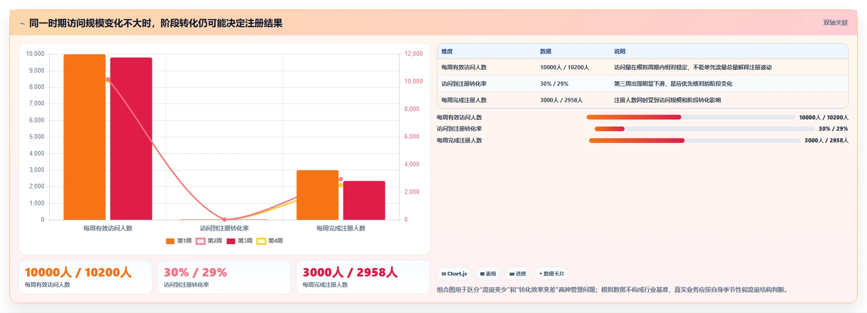
Task: Click the left axis value 5,000
Action: [37, 137]
